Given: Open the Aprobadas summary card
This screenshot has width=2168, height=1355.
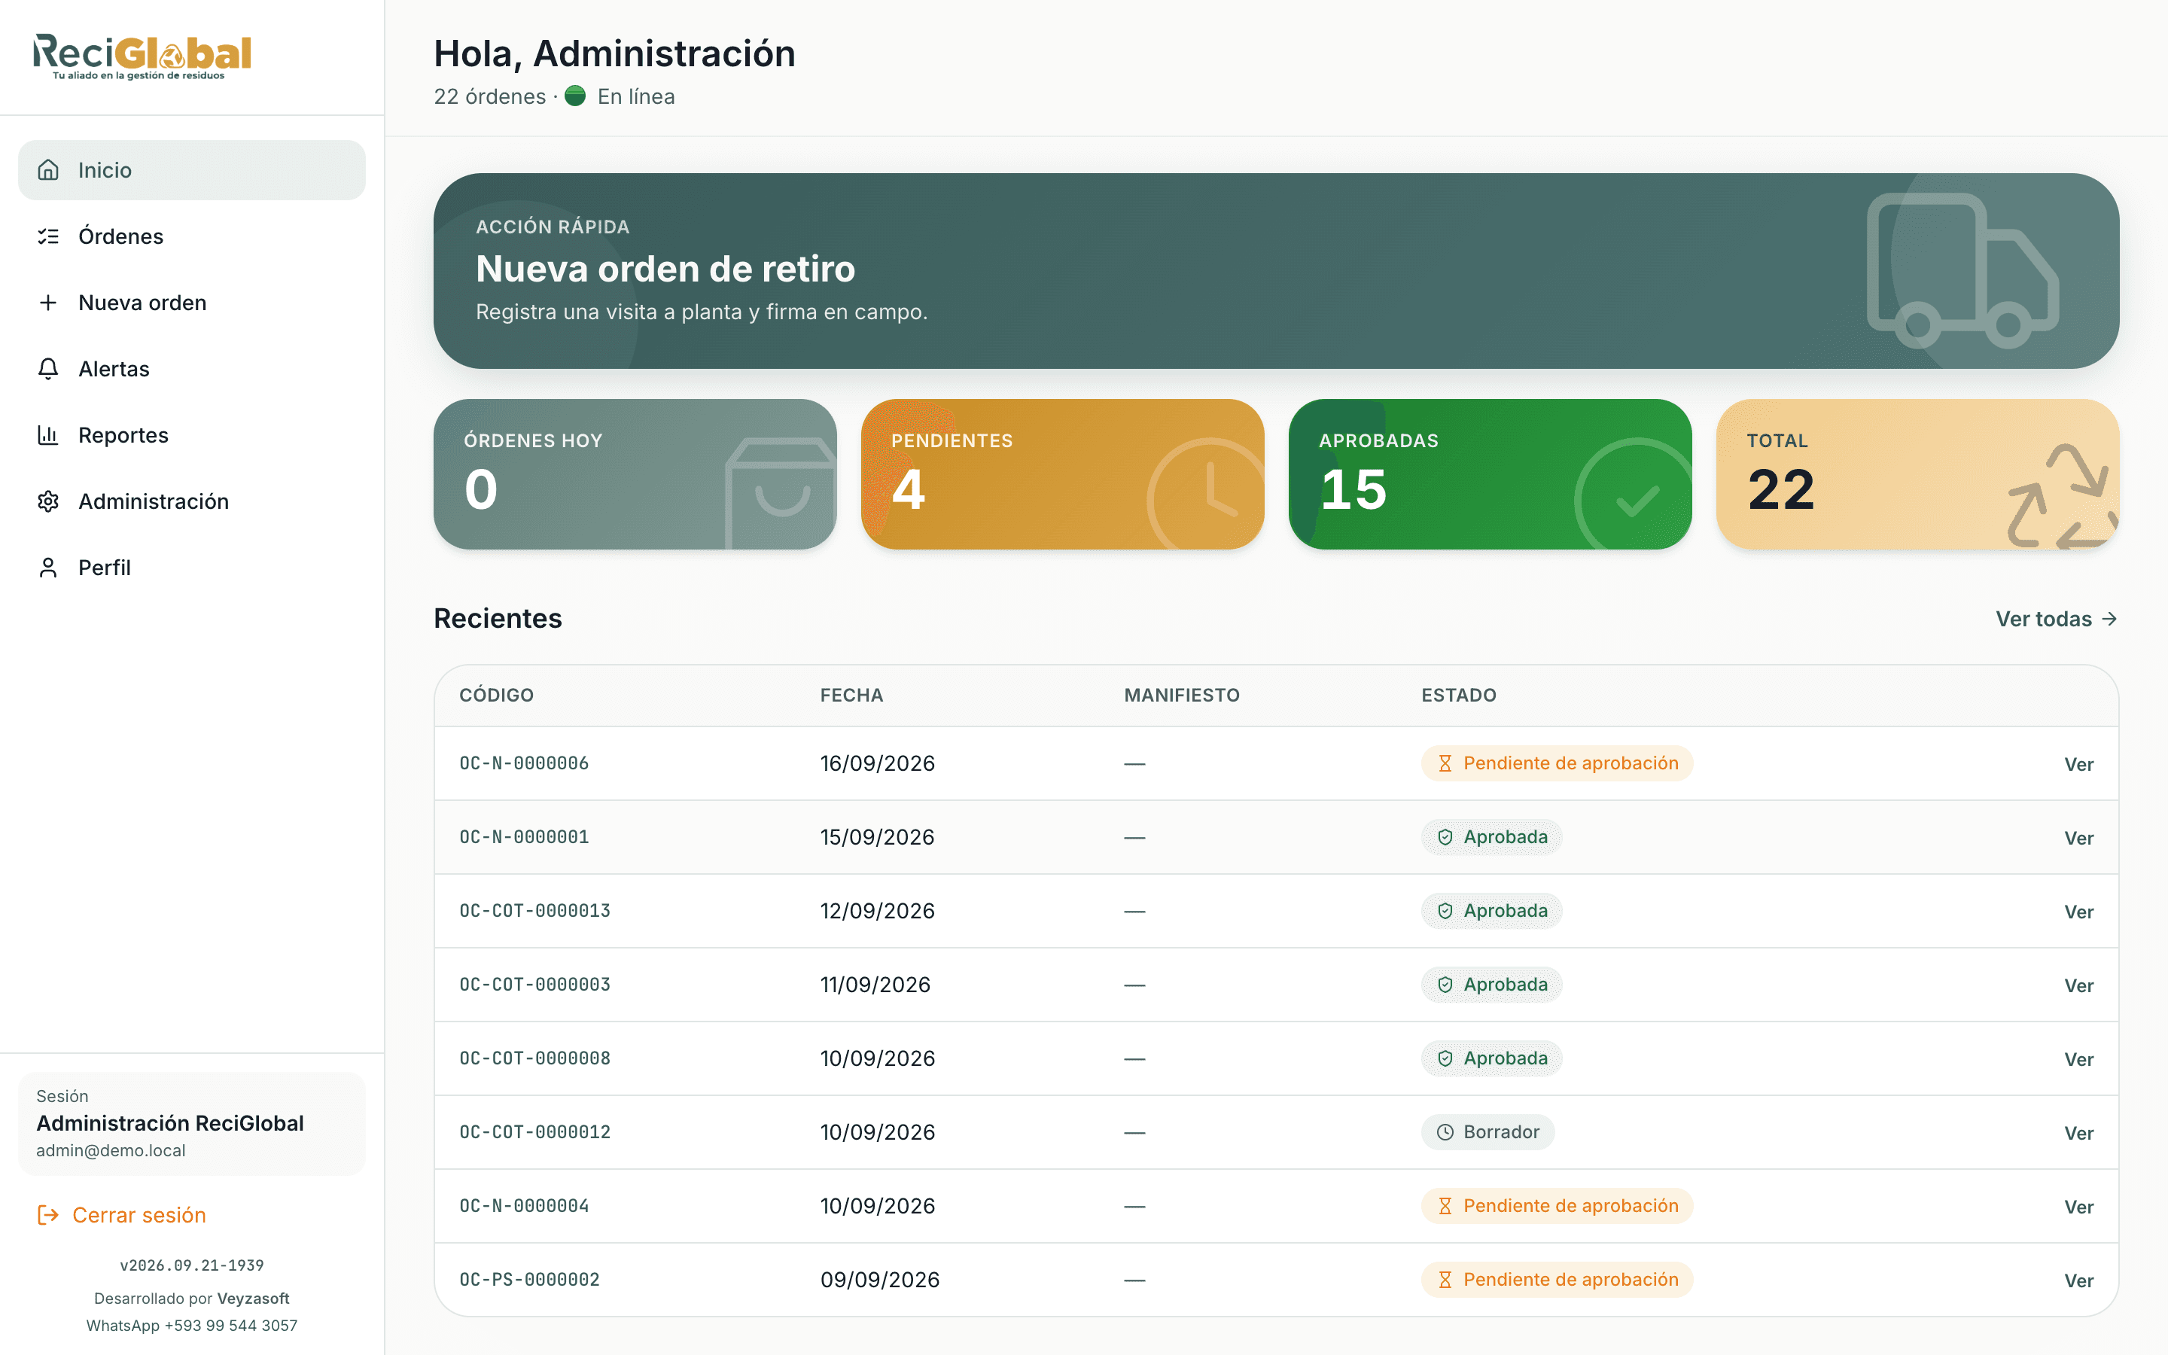Looking at the screenshot, I should tap(1490, 474).
